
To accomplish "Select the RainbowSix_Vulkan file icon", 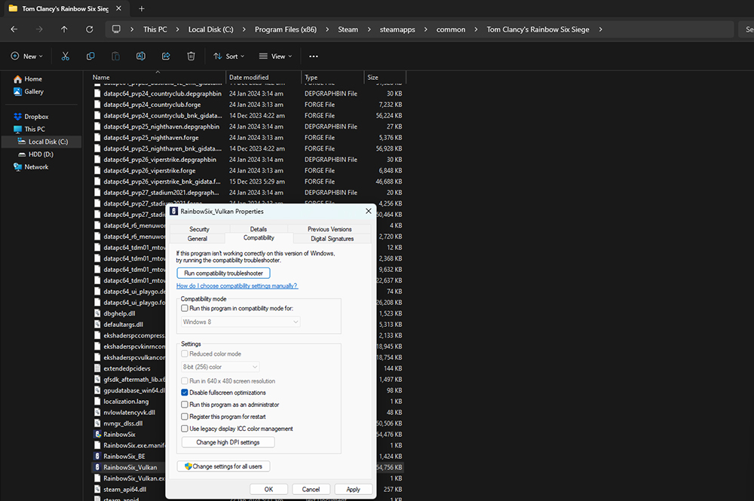I will (97, 467).
